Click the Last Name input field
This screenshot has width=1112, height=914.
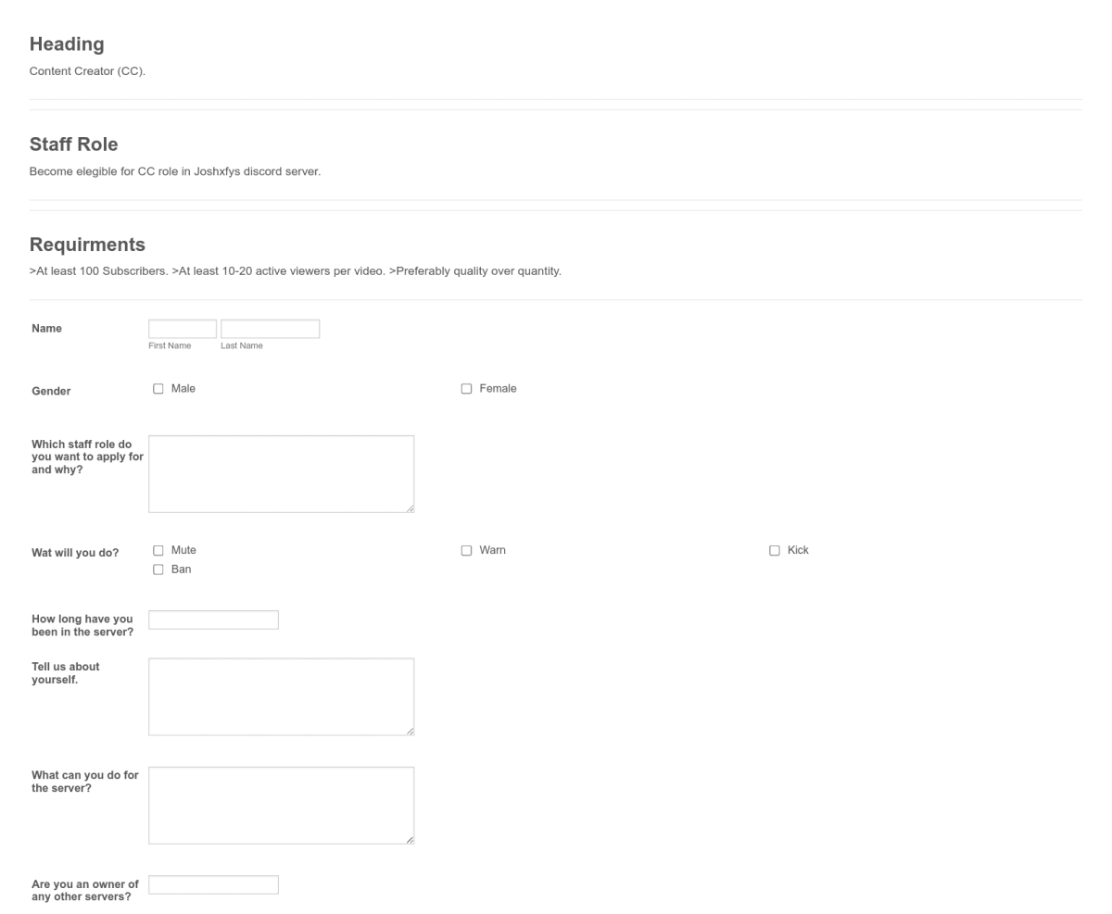coord(270,329)
